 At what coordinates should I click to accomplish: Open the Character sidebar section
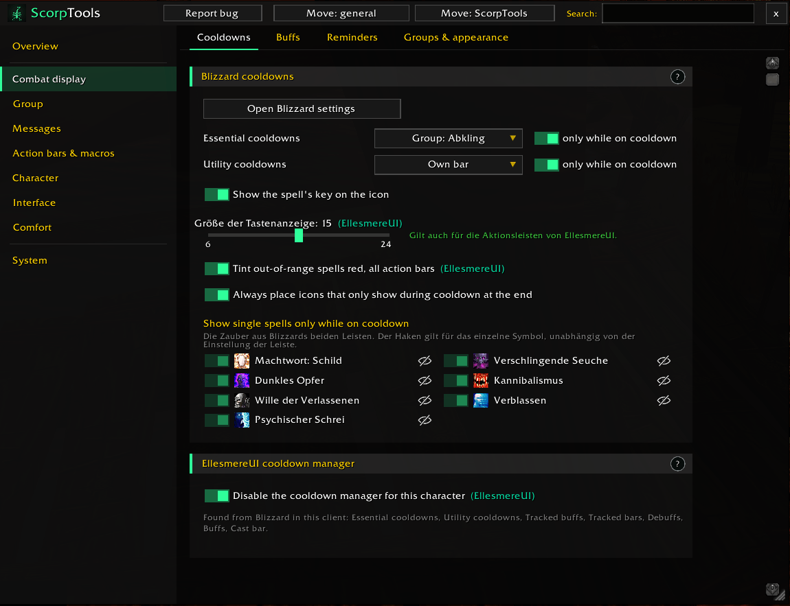35,178
